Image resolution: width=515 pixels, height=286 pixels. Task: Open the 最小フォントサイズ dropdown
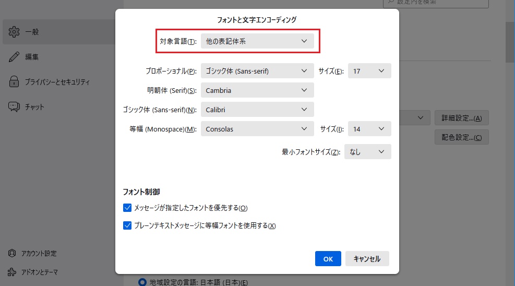click(367, 152)
